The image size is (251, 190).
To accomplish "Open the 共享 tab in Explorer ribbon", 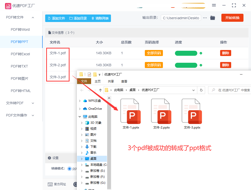I will coord(111,81).
